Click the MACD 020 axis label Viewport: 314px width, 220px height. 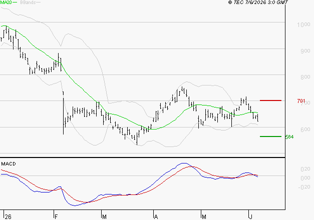tap(305, 169)
